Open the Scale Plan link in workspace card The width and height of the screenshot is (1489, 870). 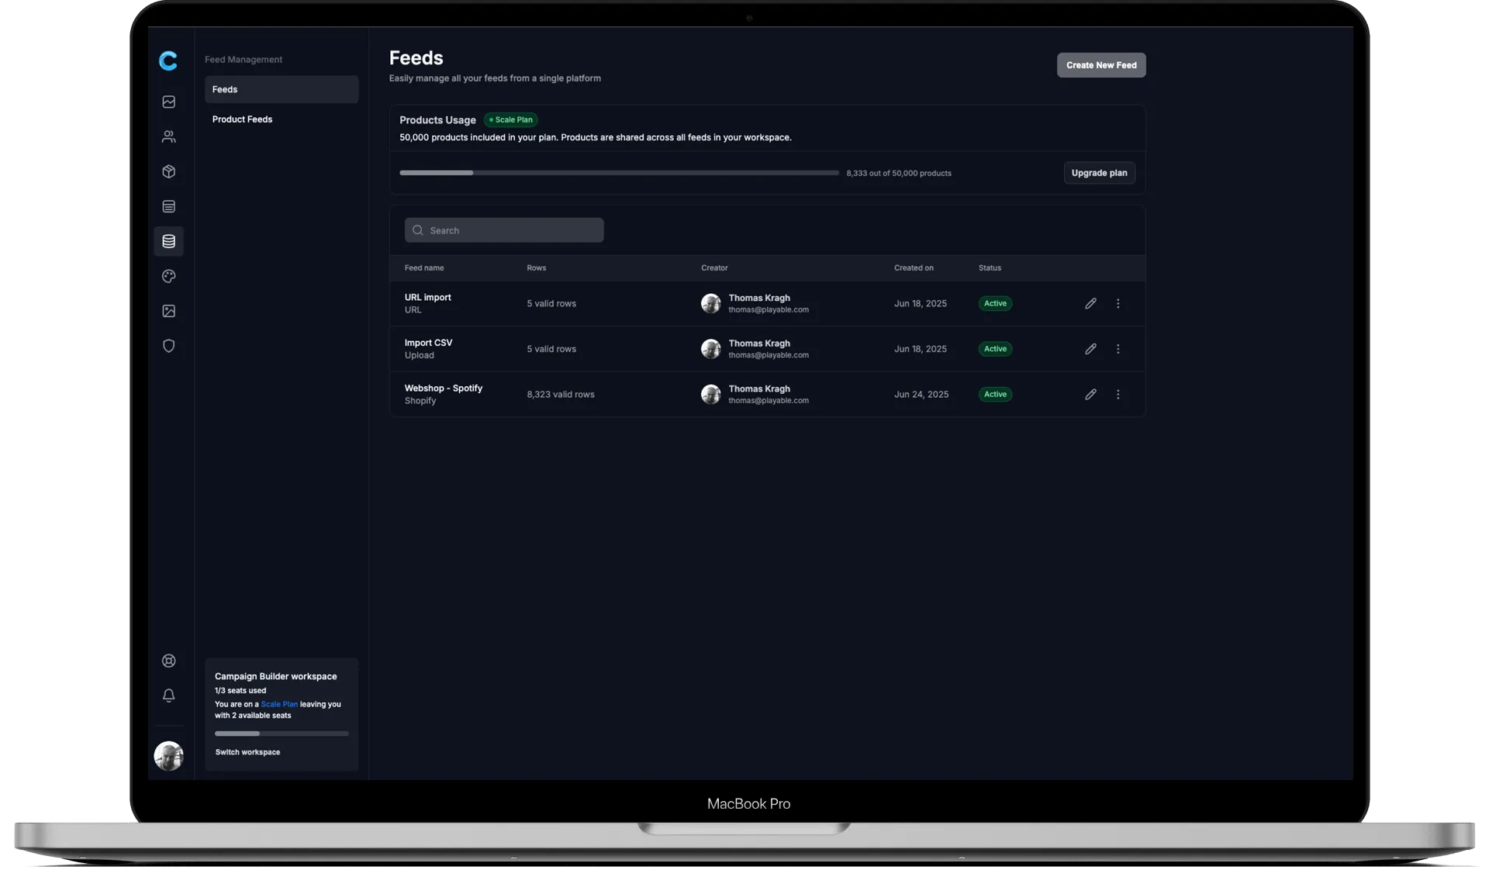click(x=279, y=704)
